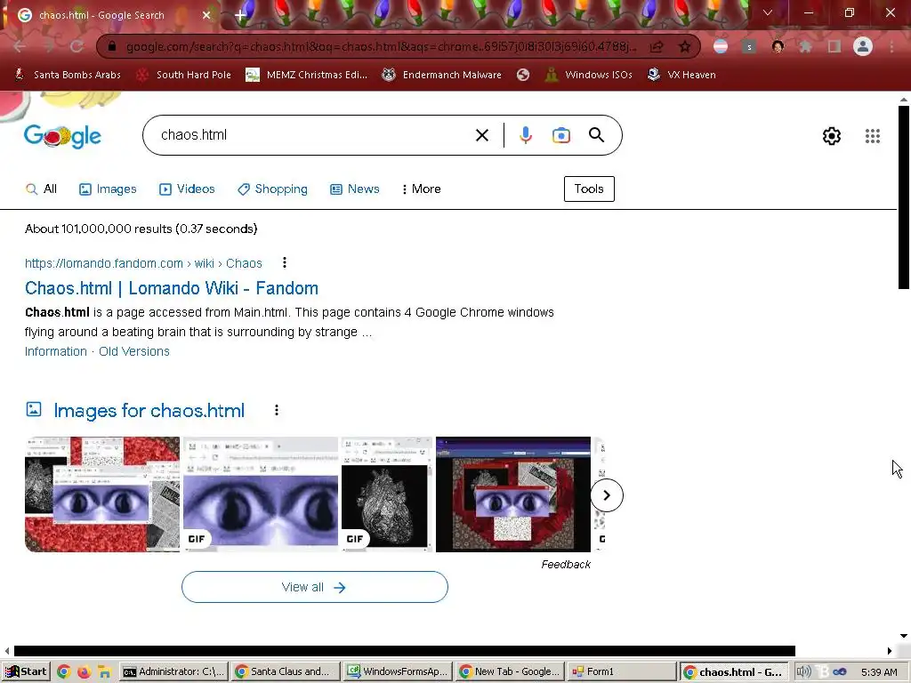The height and width of the screenshot is (683, 911).
Task: Open the Images for chaos.html heading link
Action: point(149,411)
